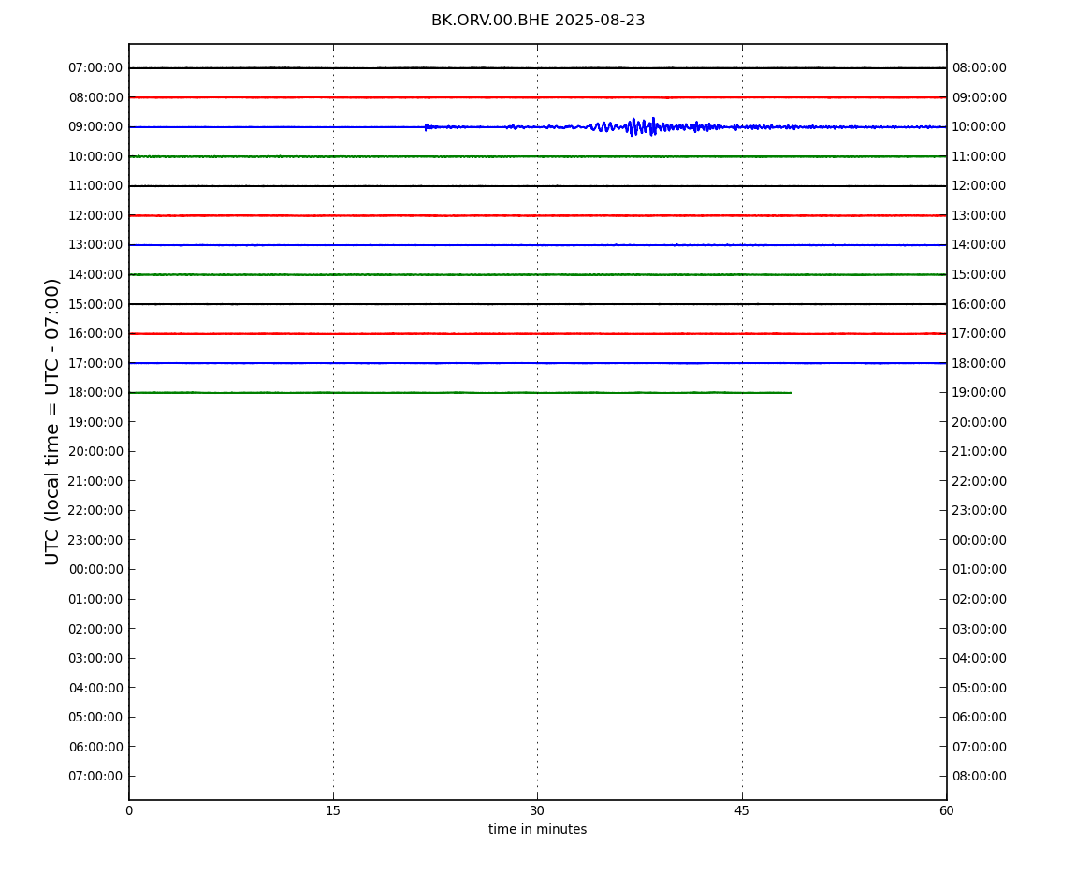This screenshot has width=1076, height=889.
Task: Click the right-axis 05:00:00 label
Action: [980, 688]
